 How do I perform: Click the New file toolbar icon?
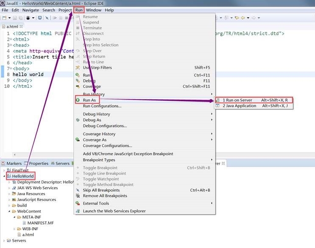[x=4, y=18]
